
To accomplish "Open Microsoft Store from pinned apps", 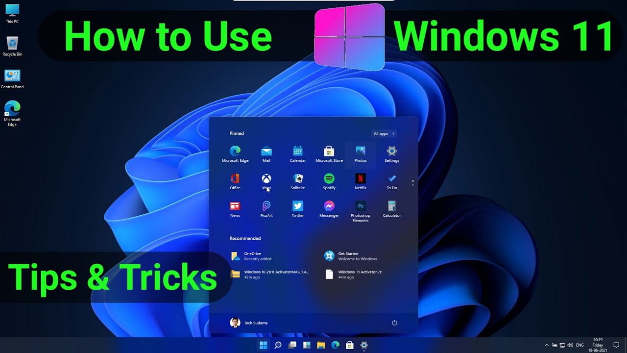I will [x=329, y=154].
